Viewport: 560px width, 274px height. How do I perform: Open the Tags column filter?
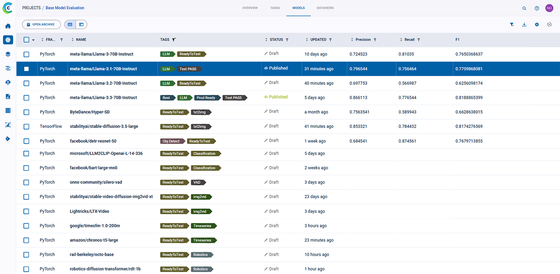[174, 40]
